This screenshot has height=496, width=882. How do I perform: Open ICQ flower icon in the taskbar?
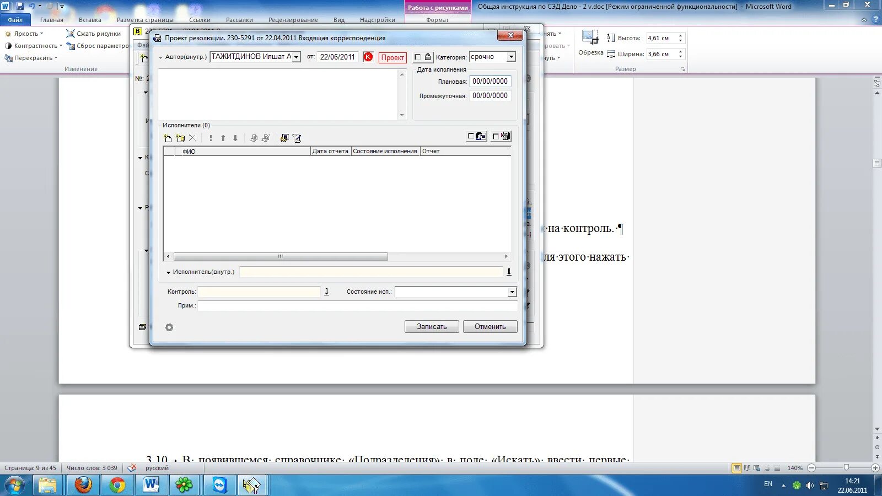[184, 485]
